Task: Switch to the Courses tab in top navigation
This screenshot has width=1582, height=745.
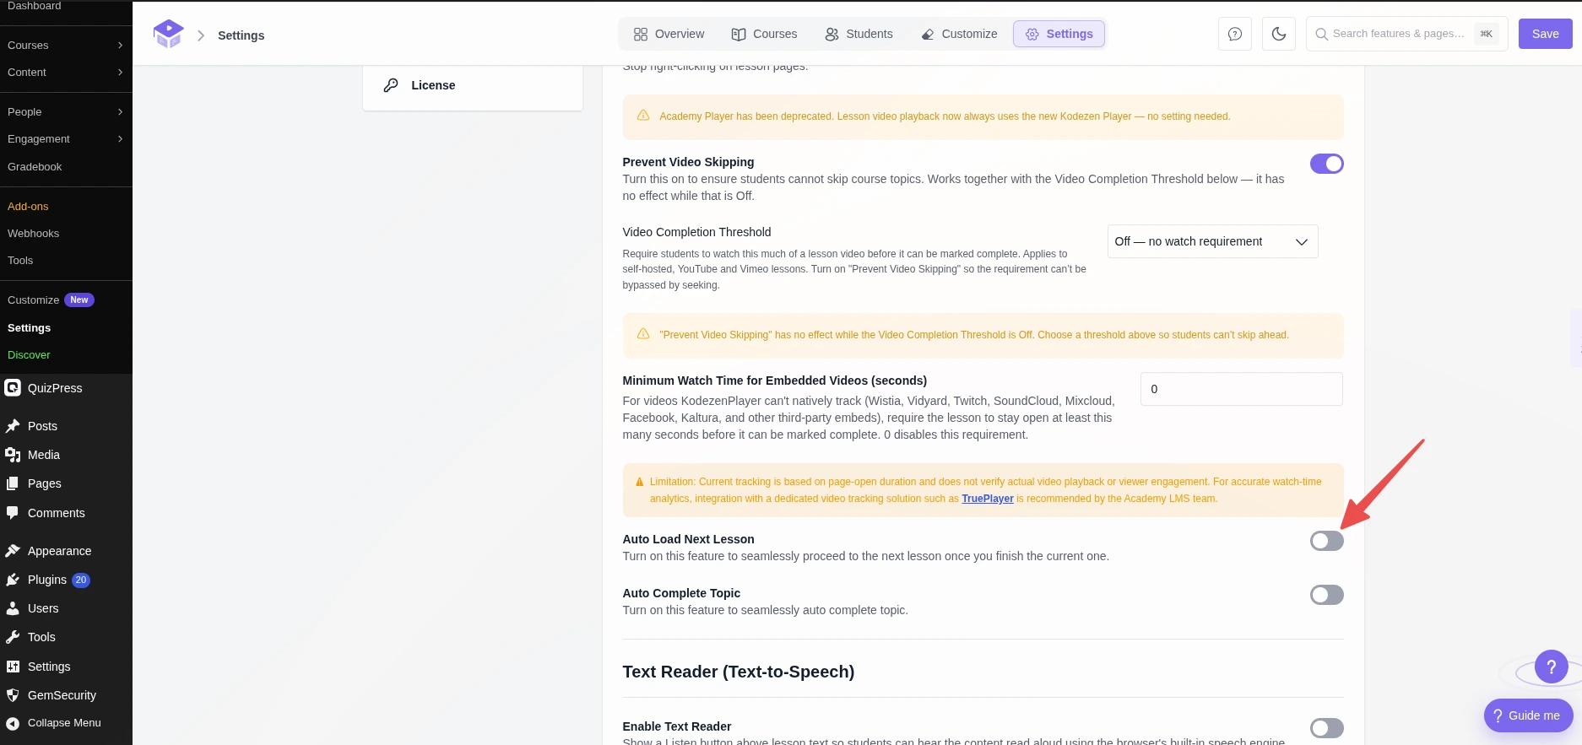Action: click(x=764, y=34)
